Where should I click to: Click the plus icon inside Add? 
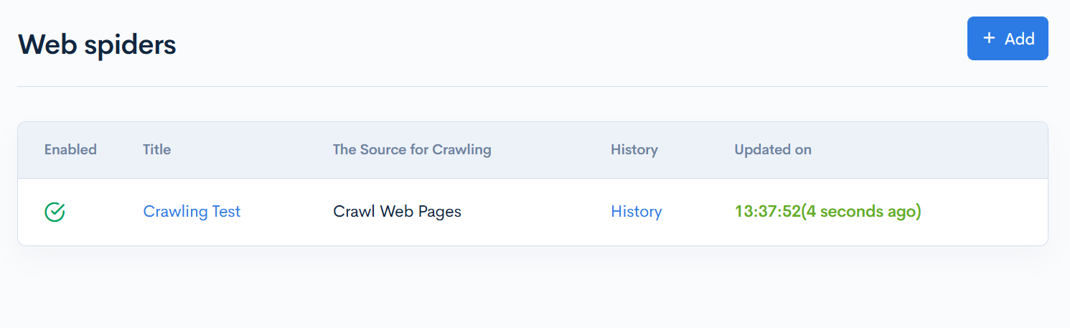[x=989, y=38]
